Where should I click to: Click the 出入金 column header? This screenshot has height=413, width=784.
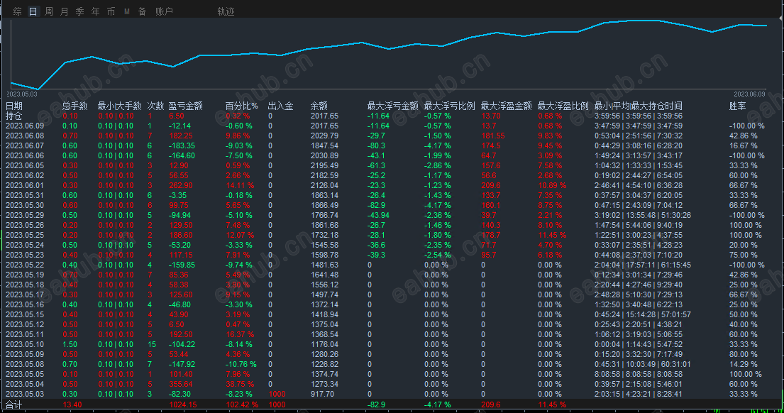click(x=280, y=106)
